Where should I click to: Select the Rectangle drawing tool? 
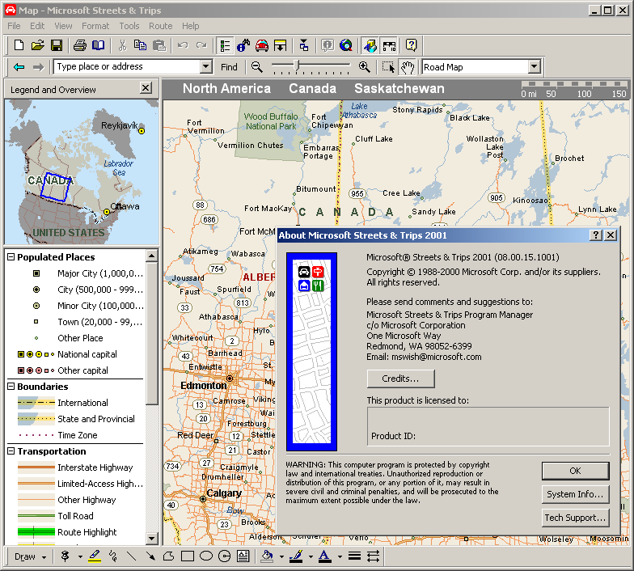point(188,556)
